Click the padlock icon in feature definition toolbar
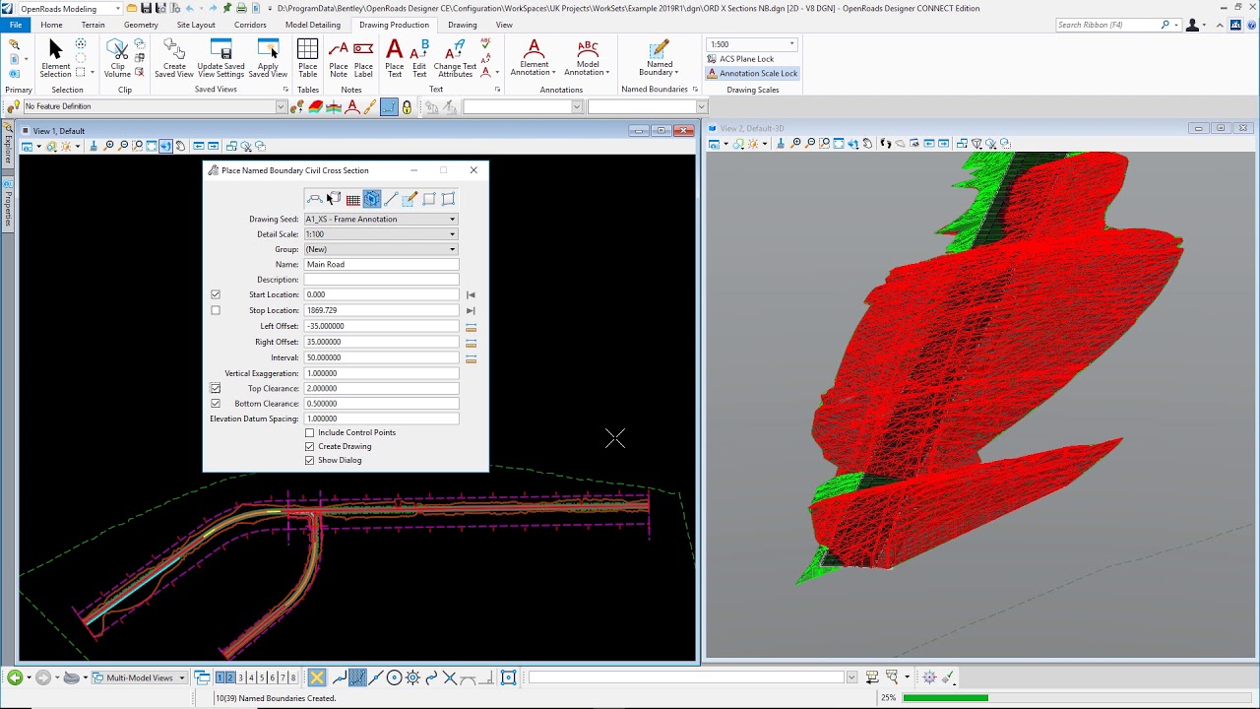 (407, 106)
